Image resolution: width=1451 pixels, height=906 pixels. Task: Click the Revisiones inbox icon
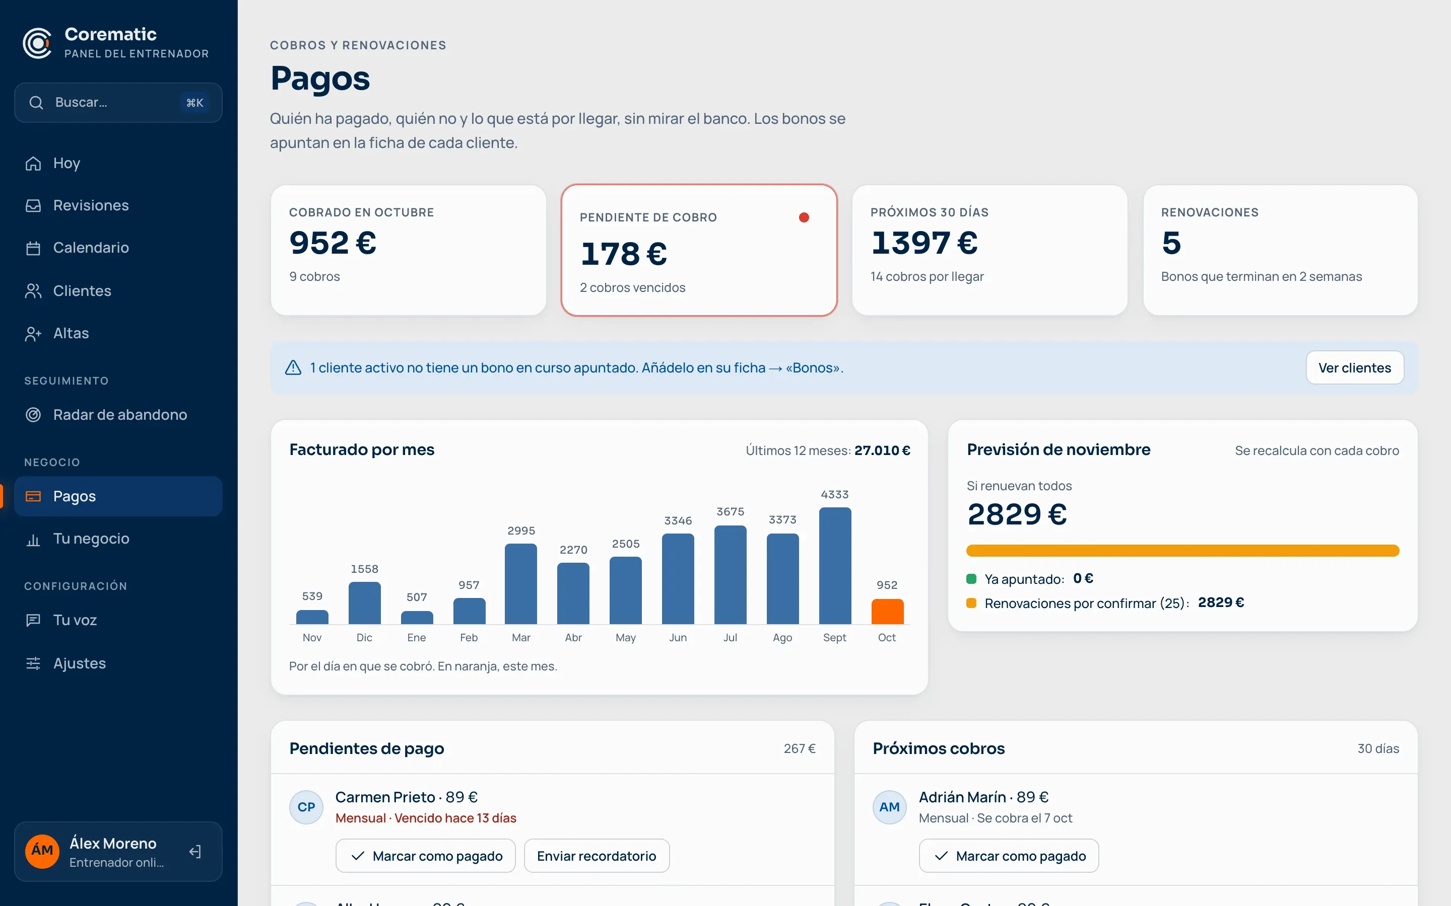click(x=33, y=205)
